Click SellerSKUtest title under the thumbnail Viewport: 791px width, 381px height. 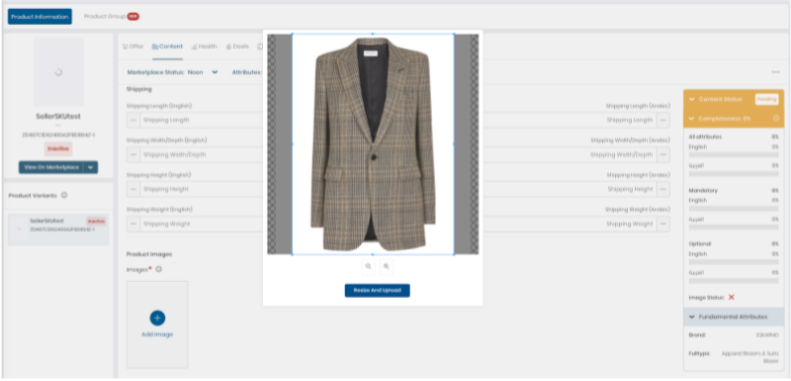click(58, 117)
